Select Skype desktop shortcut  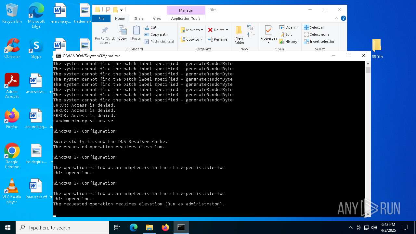(36, 49)
